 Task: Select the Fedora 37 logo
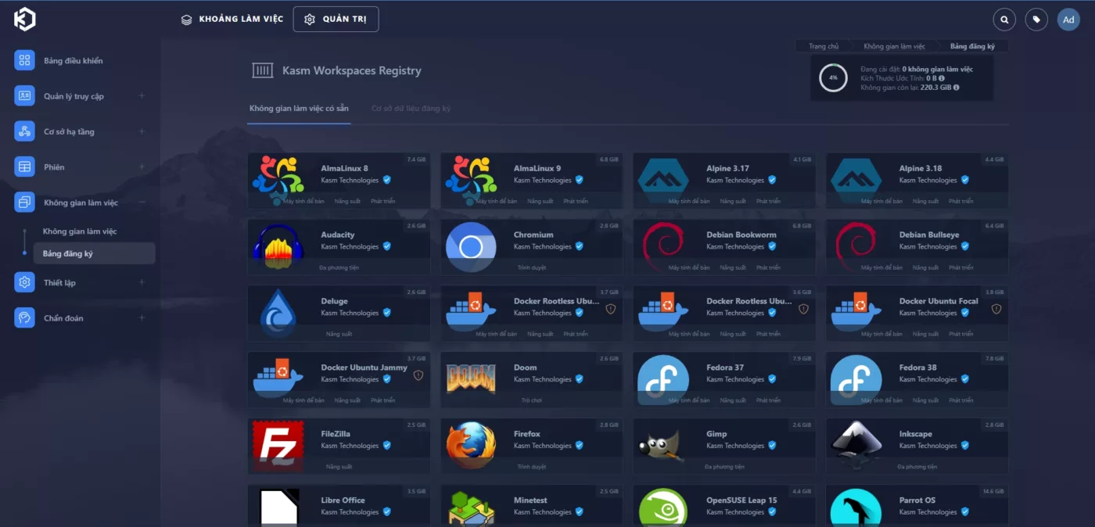click(x=663, y=379)
